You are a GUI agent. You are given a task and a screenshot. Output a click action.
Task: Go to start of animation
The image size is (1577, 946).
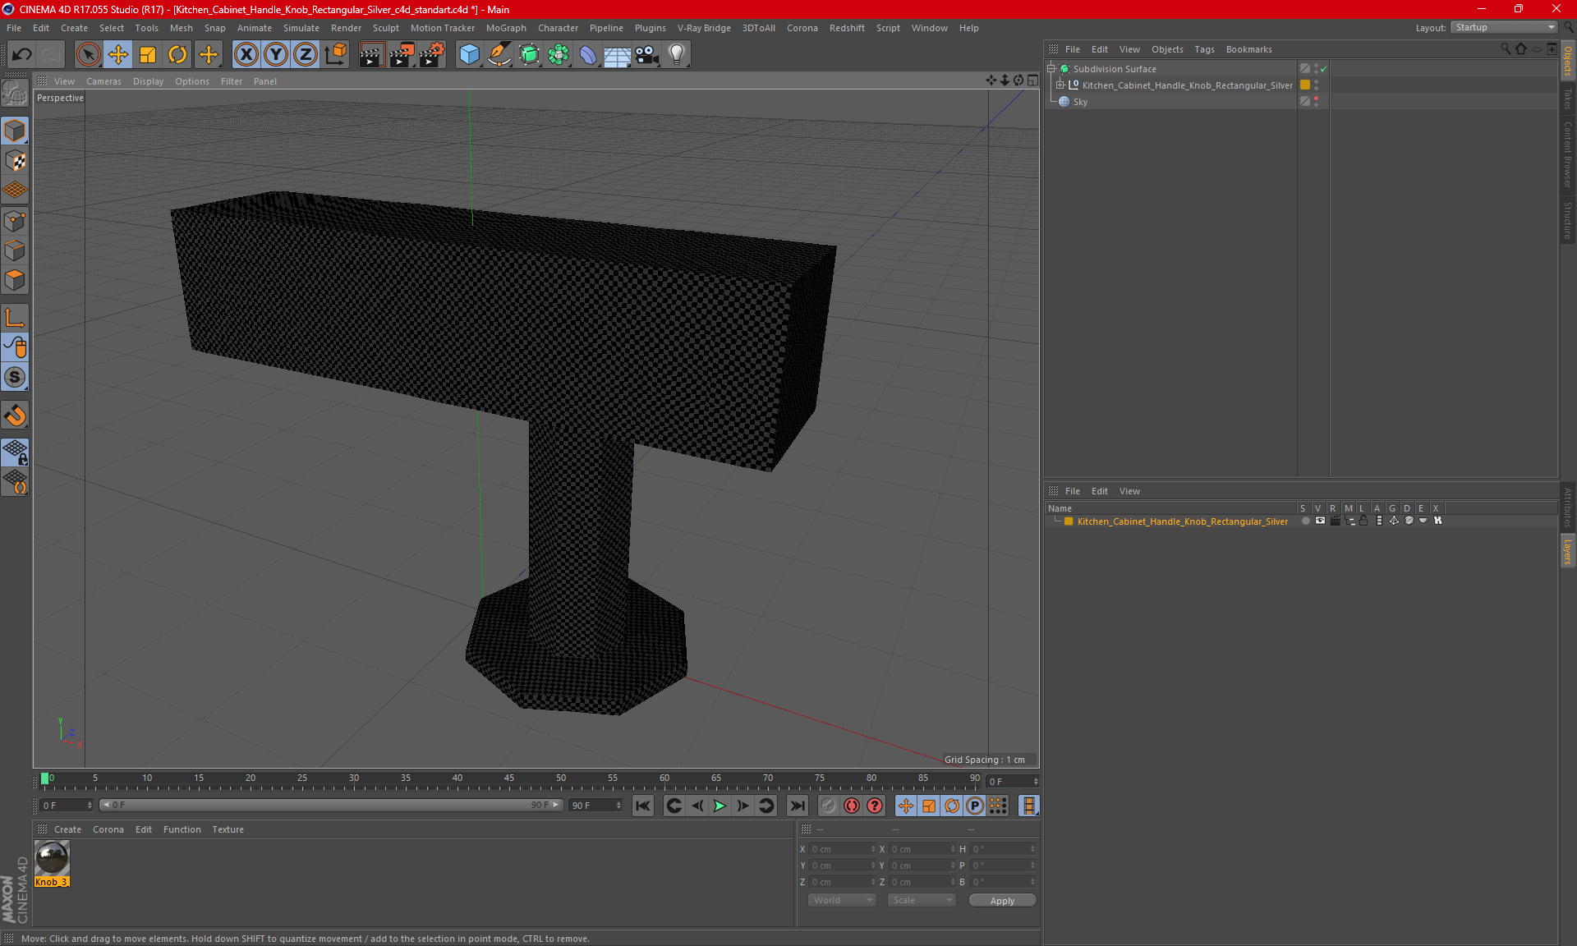(643, 806)
